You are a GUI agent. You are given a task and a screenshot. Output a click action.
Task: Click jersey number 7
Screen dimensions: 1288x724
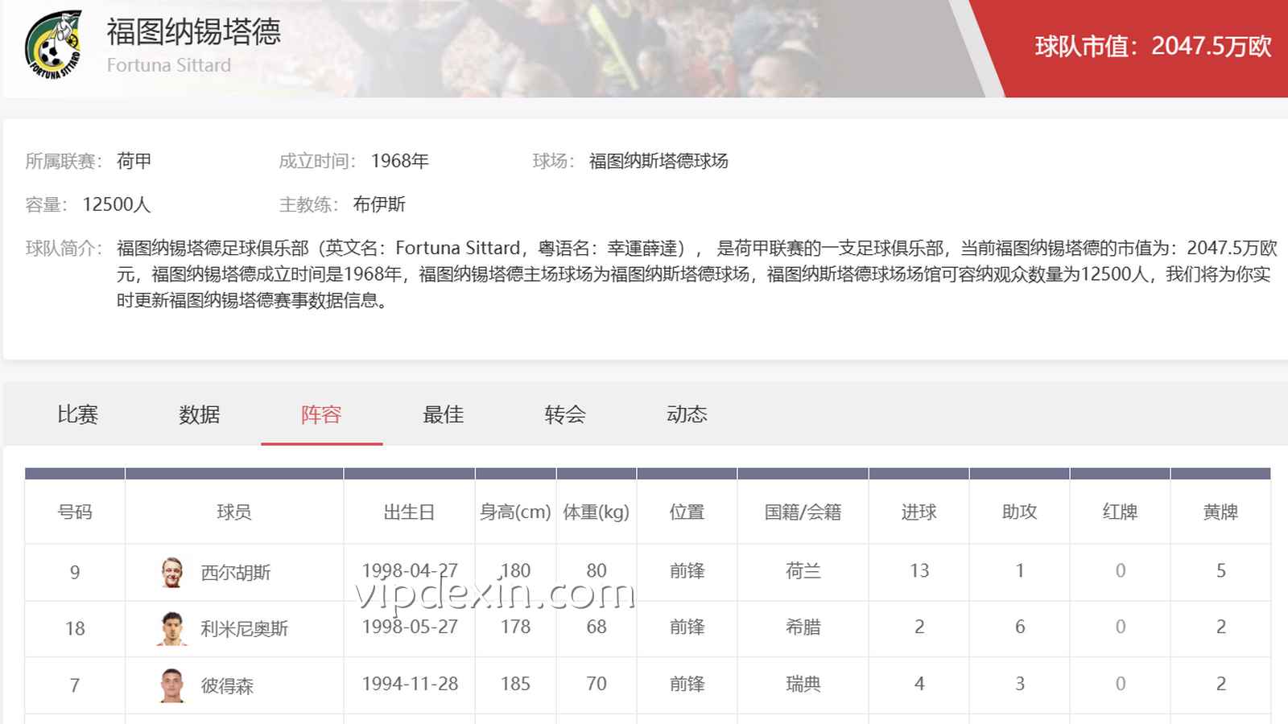click(75, 685)
